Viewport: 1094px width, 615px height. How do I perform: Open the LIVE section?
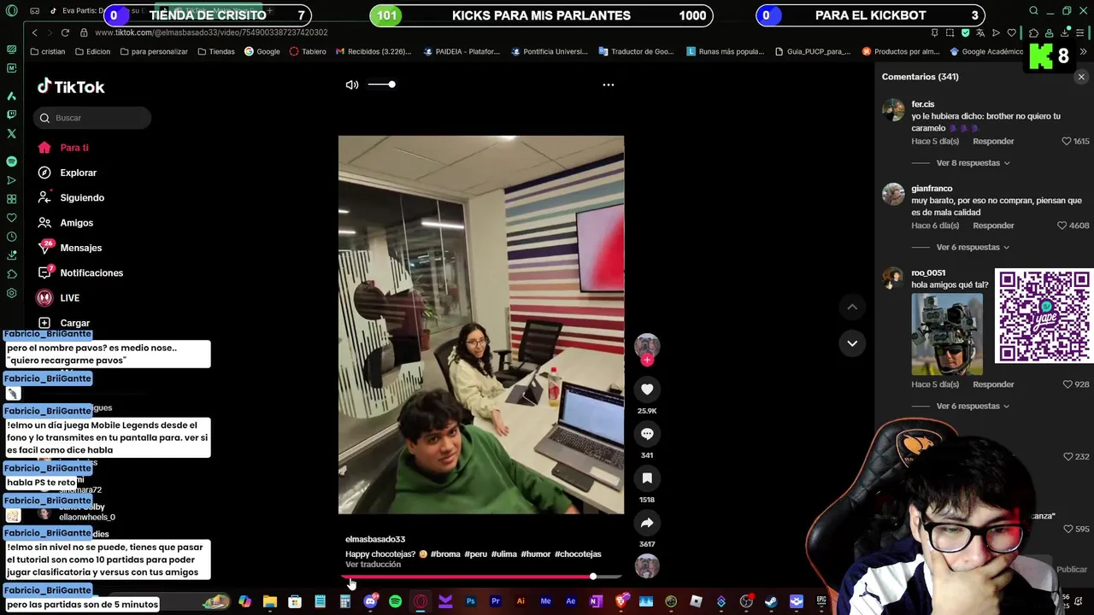(x=69, y=298)
